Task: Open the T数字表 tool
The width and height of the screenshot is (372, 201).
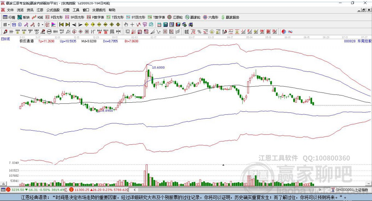Action: click(x=156, y=17)
